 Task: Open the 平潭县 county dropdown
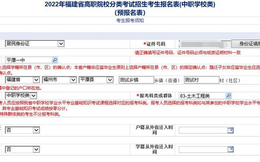click(96, 80)
